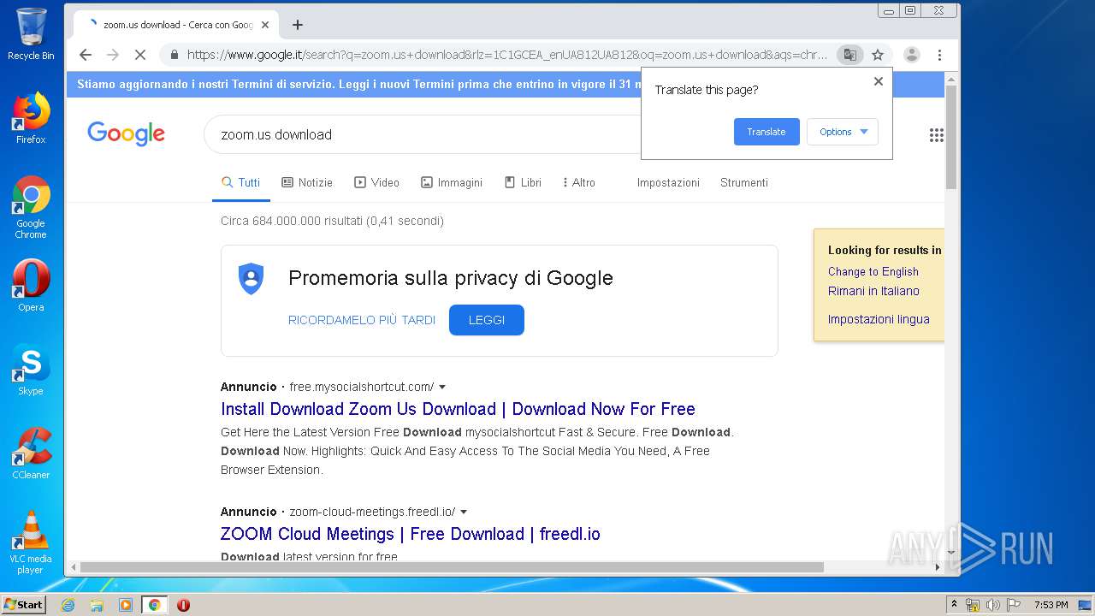This screenshot has height=616, width=1095.
Task: Switch to Video tab
Action: pyautogui.click(x=377, y=182)
